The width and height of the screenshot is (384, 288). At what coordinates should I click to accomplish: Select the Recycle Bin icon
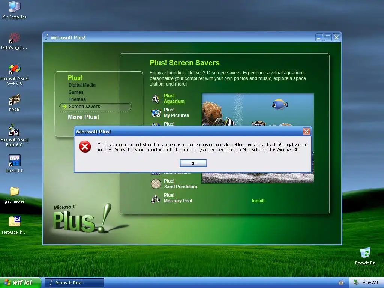coord(365,256)
